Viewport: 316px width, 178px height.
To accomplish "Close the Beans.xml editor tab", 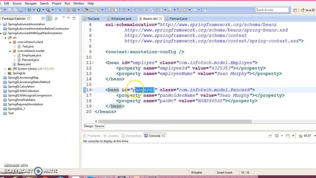I will [160, 18].
